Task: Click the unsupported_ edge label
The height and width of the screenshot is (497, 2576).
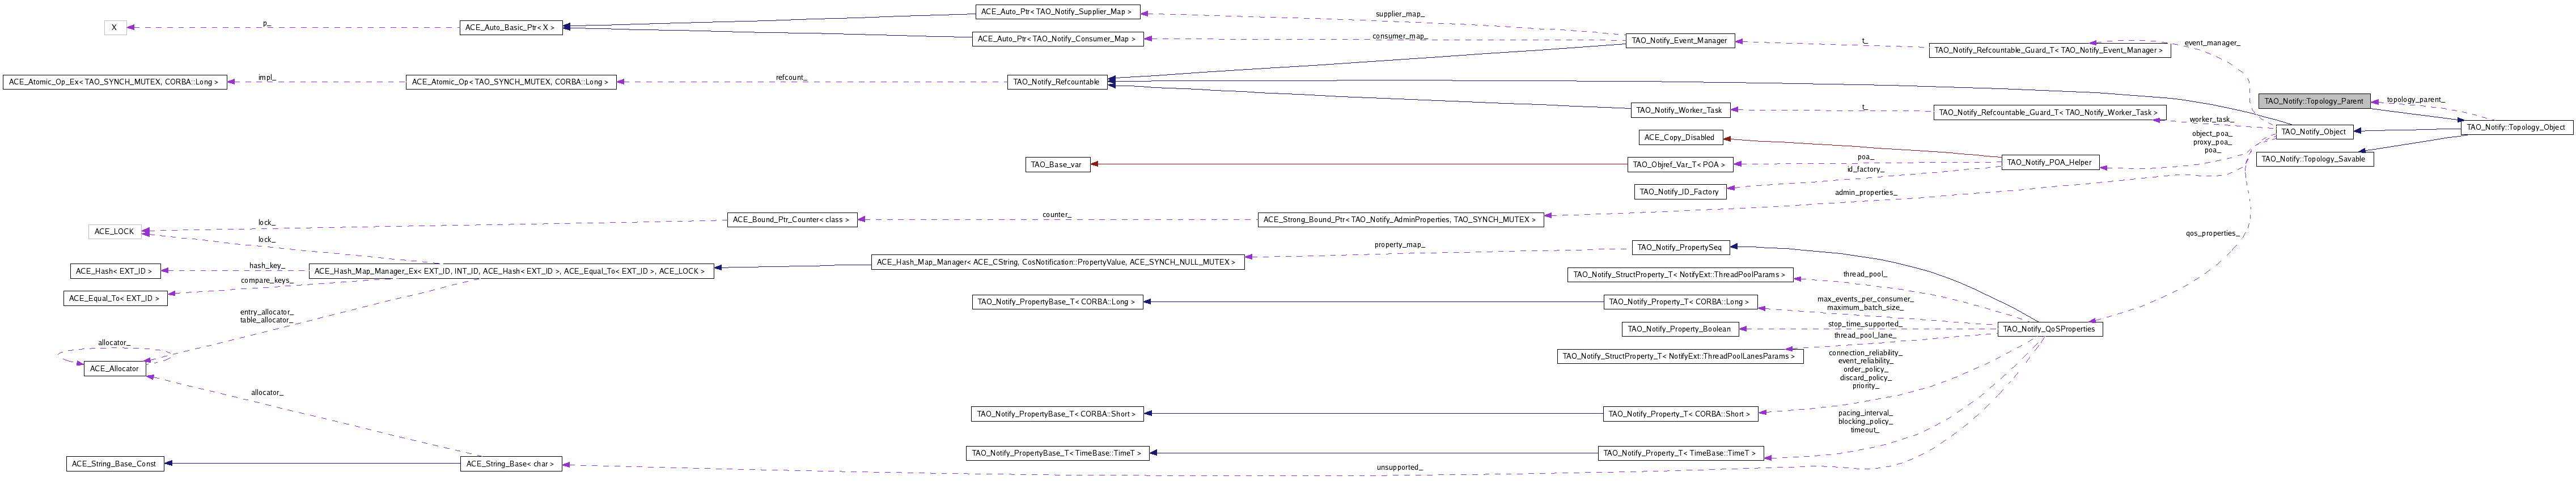Action: 1399,468
